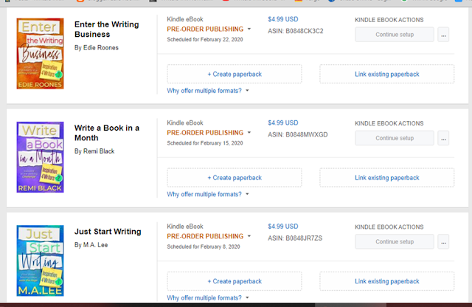Open ellipsis menu for Write a Book in a Month
The width and height of the screenshot is (472, 307).
443,138
